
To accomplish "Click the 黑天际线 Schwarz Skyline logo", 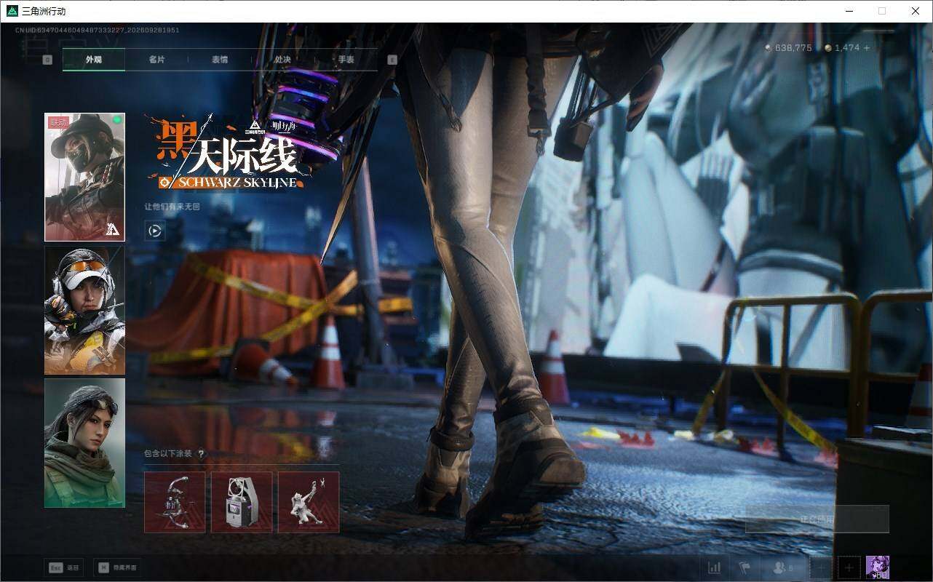I will pos(230,154).
